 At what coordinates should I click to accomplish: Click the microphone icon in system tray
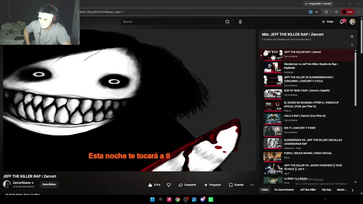pyautogui.click(x=325, y=199)
